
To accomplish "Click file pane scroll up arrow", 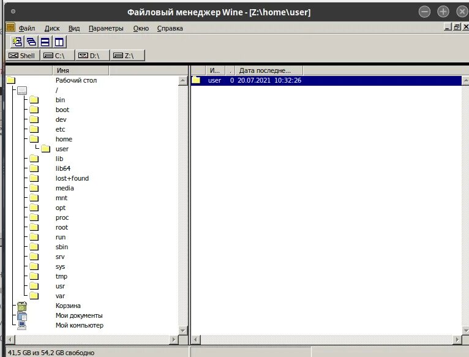I will click(x=465, y=80).
